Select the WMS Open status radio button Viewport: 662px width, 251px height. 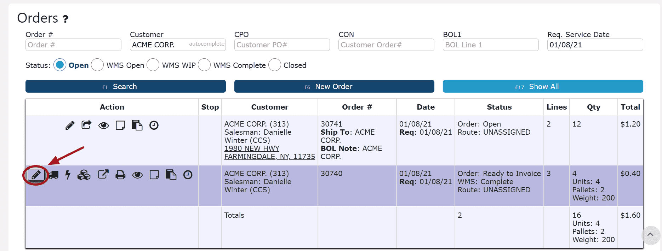click(x=97, y=65)
